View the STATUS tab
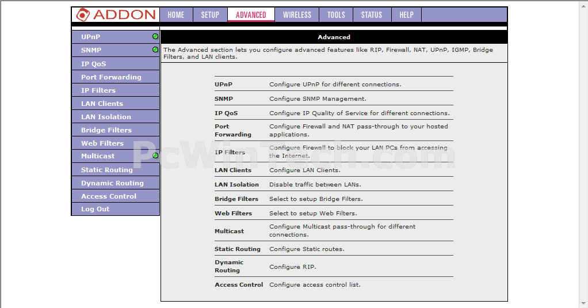Image resolution: width=588 pixels, height=308 pixels. click(372, 14)
